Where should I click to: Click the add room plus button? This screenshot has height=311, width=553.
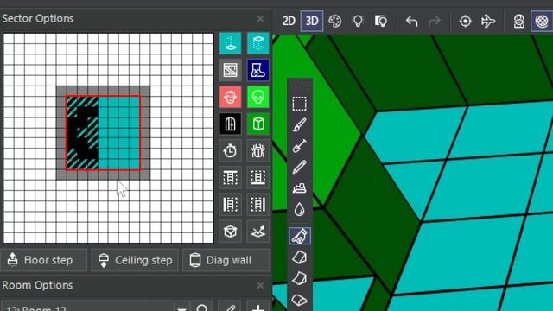(x=258, y=308)
